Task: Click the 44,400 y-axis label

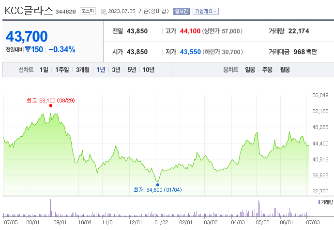Action: [x=320, y=144]
